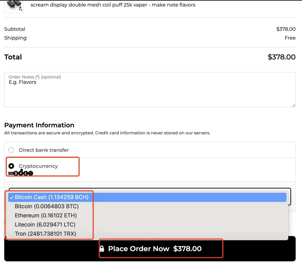The image size is (302, 274).
Task: Click the vaper product thumbnail image
Action: tap(14, 6)
